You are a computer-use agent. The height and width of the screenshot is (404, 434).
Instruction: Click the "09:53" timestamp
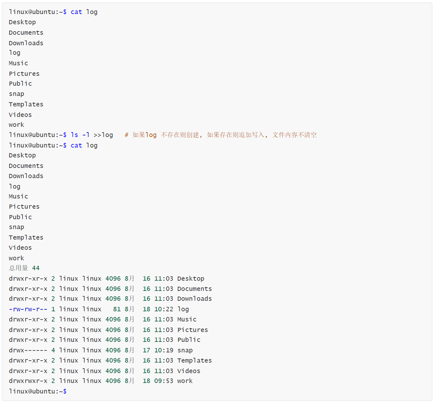click(x=164, y=381)
